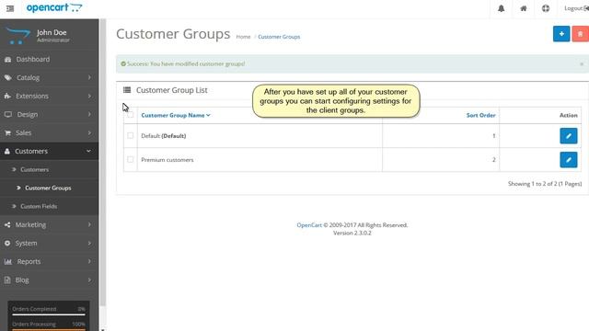Click the Customer Groups breadcrumb link
589x331 pixels.
tap(279, 37)
